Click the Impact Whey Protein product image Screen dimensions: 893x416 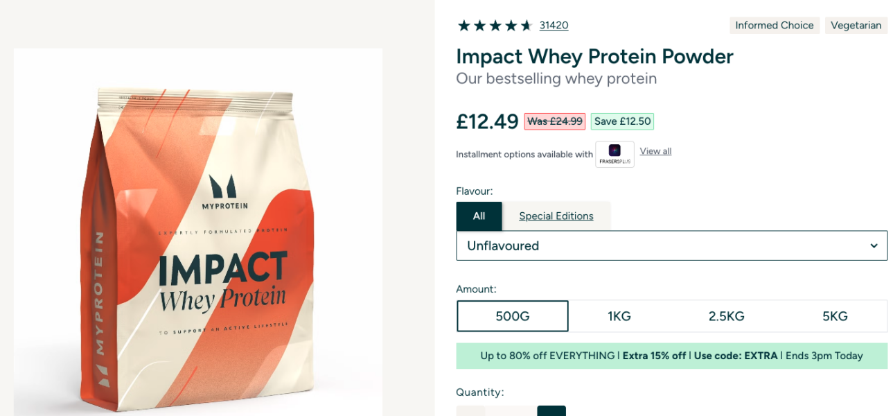point(197,243)
